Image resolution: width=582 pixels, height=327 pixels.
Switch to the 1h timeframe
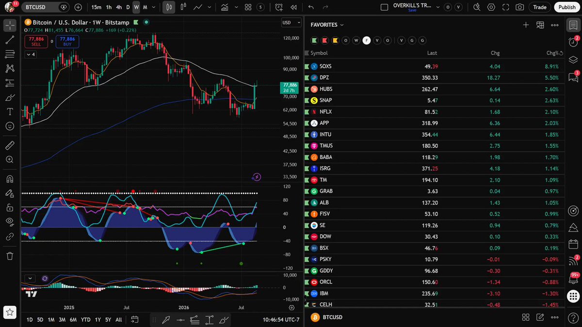coord(109,7)
